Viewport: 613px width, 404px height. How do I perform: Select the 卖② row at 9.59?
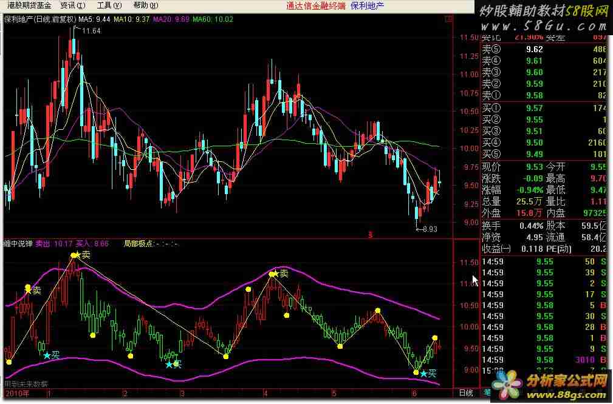tap(544, 84)
